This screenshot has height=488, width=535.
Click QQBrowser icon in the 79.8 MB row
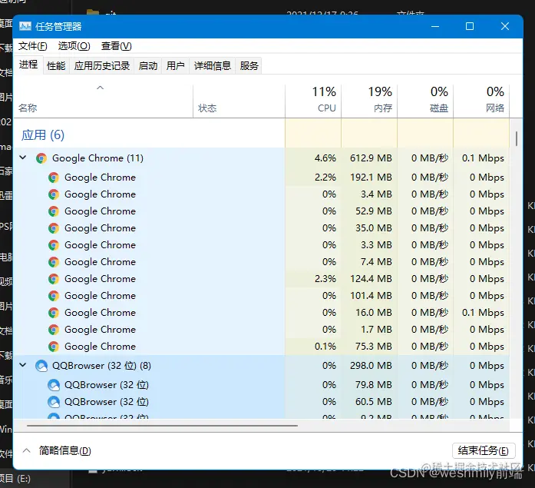click(x=54, y=385)
